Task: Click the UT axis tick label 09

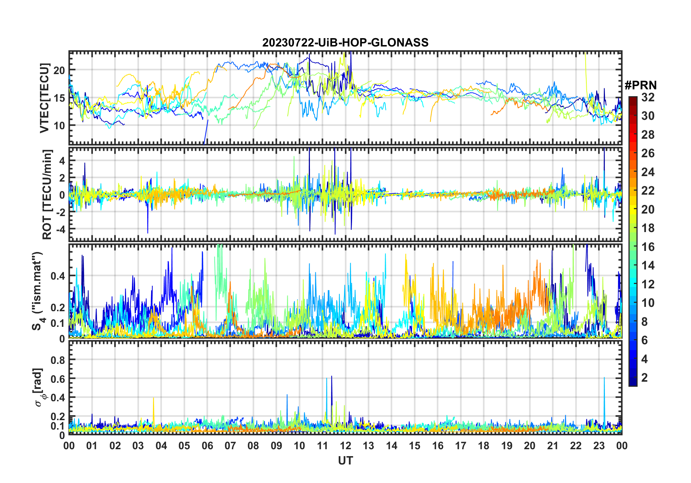Action: [x=276, y=446]
